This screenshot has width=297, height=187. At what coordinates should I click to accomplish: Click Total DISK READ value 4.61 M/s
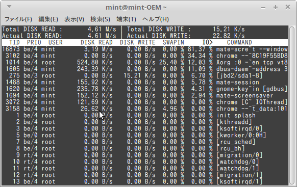point(102,29)
